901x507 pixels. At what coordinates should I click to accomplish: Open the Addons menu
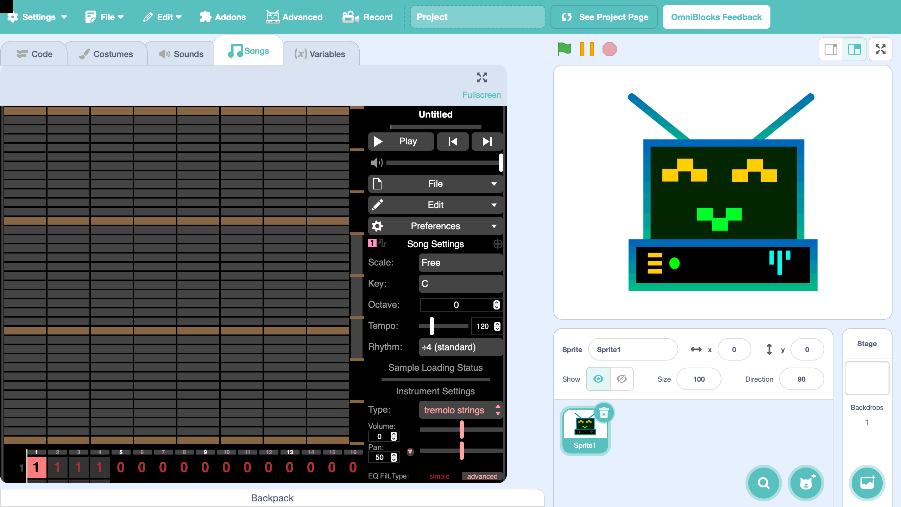pos(223,17)
